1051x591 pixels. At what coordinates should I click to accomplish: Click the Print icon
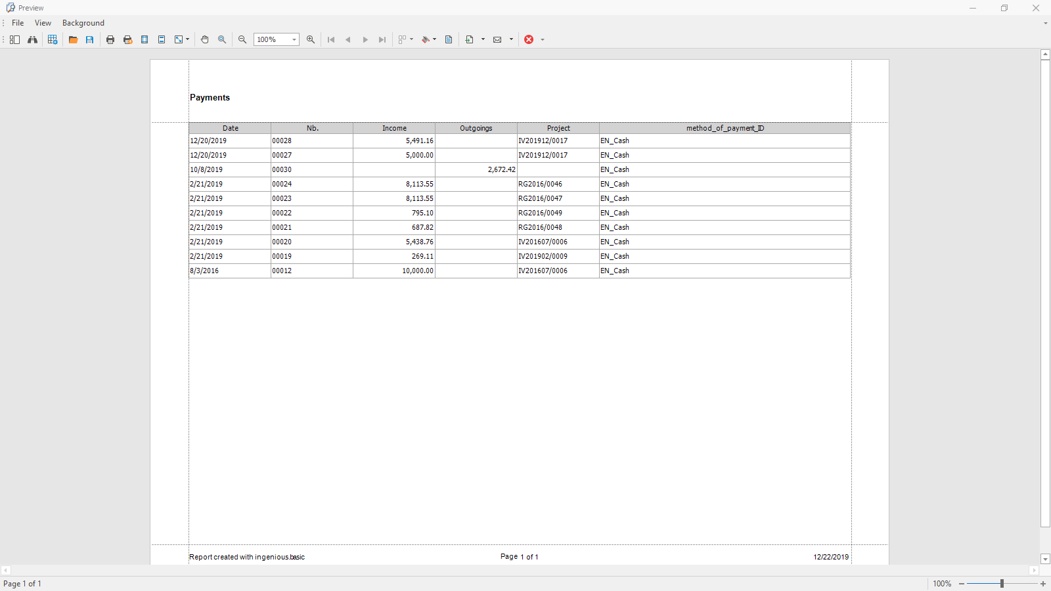pos(110,39)
